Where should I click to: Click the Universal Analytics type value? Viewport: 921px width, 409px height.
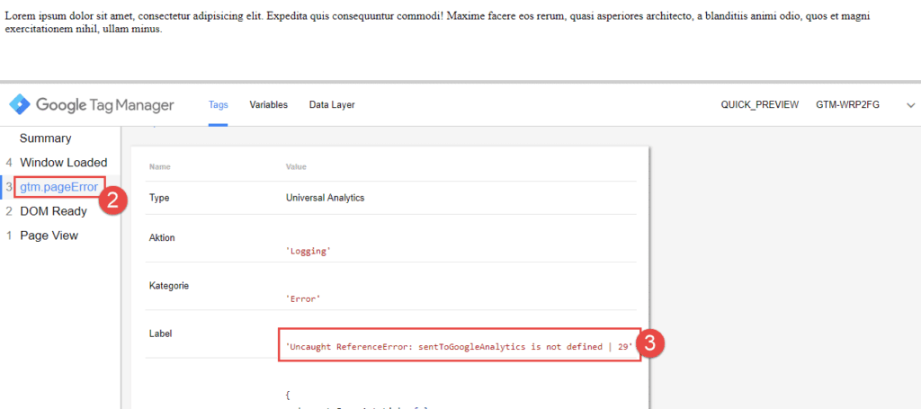tap(325, 198)
